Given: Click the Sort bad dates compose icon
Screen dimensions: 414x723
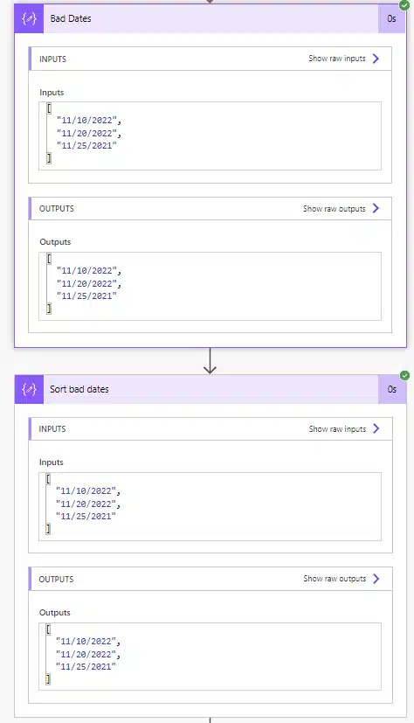Looking at the screenshot, I should (29, 389).
